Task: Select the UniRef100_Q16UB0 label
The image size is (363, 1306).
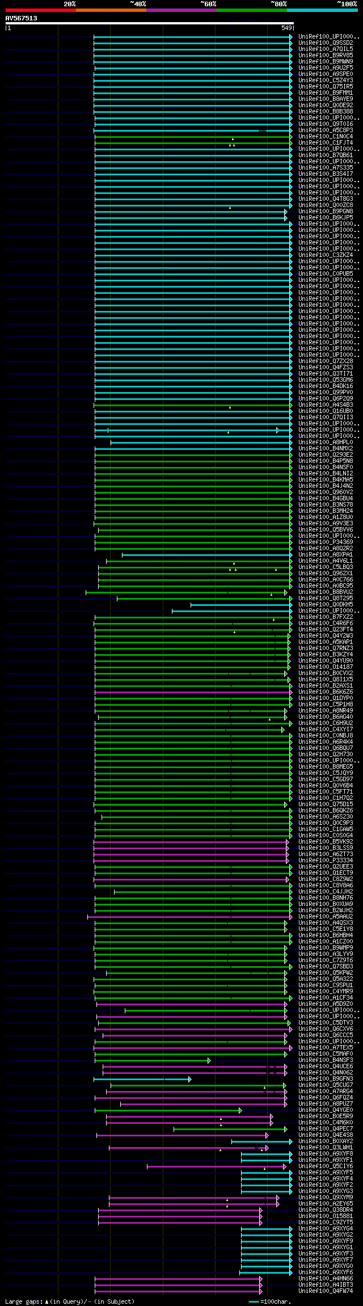Action: pos(326,411)
